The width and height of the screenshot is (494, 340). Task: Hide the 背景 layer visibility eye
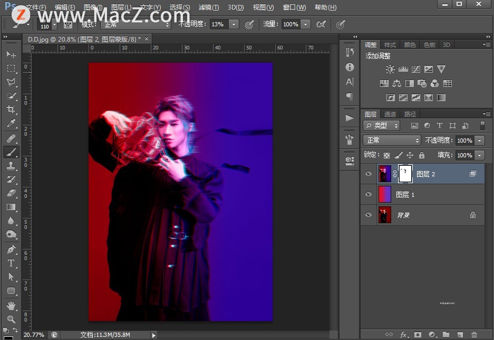pyautogui.click(x=369, y=215)
